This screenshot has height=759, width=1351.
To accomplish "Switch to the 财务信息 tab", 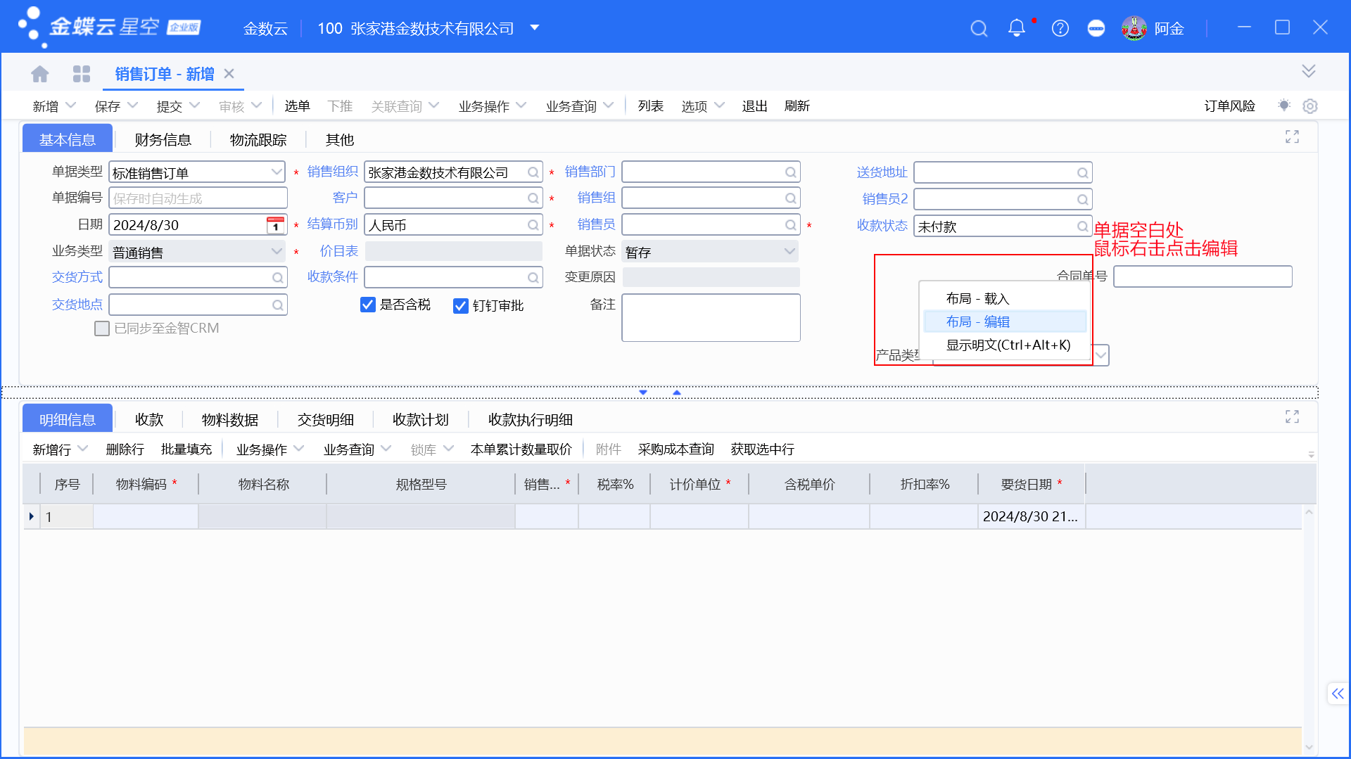I will point(163,140).
